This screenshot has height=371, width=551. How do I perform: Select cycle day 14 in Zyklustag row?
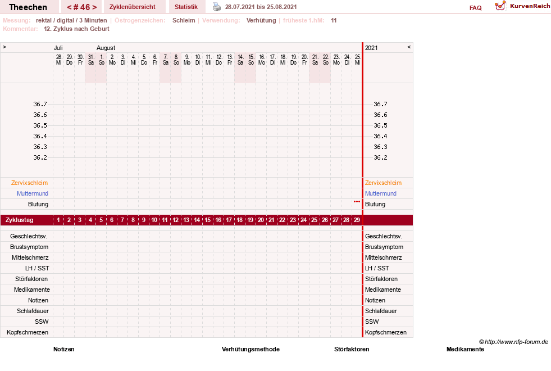(x=197, y=220)
